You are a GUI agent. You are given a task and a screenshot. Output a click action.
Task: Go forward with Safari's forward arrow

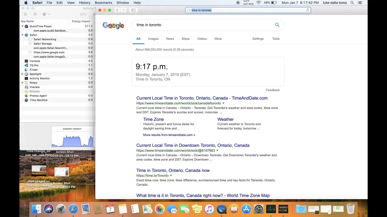pos(123,10)
